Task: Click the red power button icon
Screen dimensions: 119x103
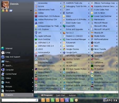Action: (x=62, y=100)
